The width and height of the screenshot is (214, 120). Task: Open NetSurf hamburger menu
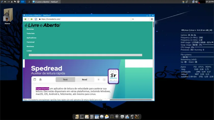coord(152,19)
